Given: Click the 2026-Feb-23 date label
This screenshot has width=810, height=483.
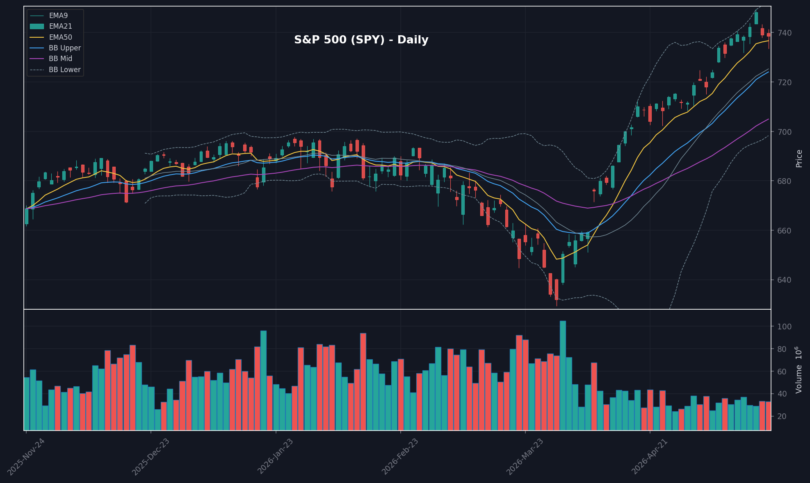Looking at the screenshot, I should (400, 457).
